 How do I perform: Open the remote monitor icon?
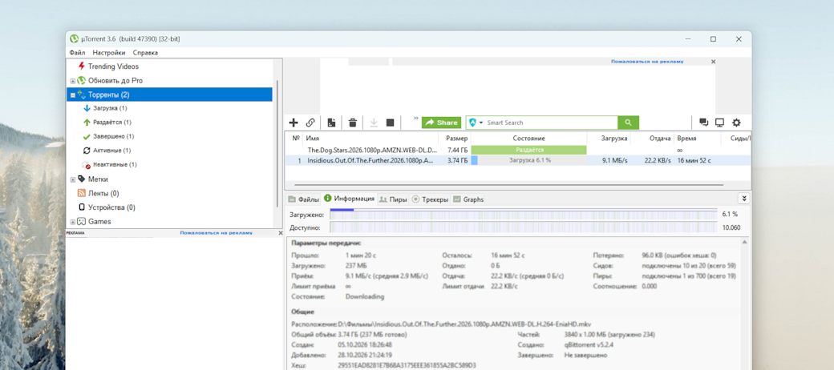coord(719,123)
